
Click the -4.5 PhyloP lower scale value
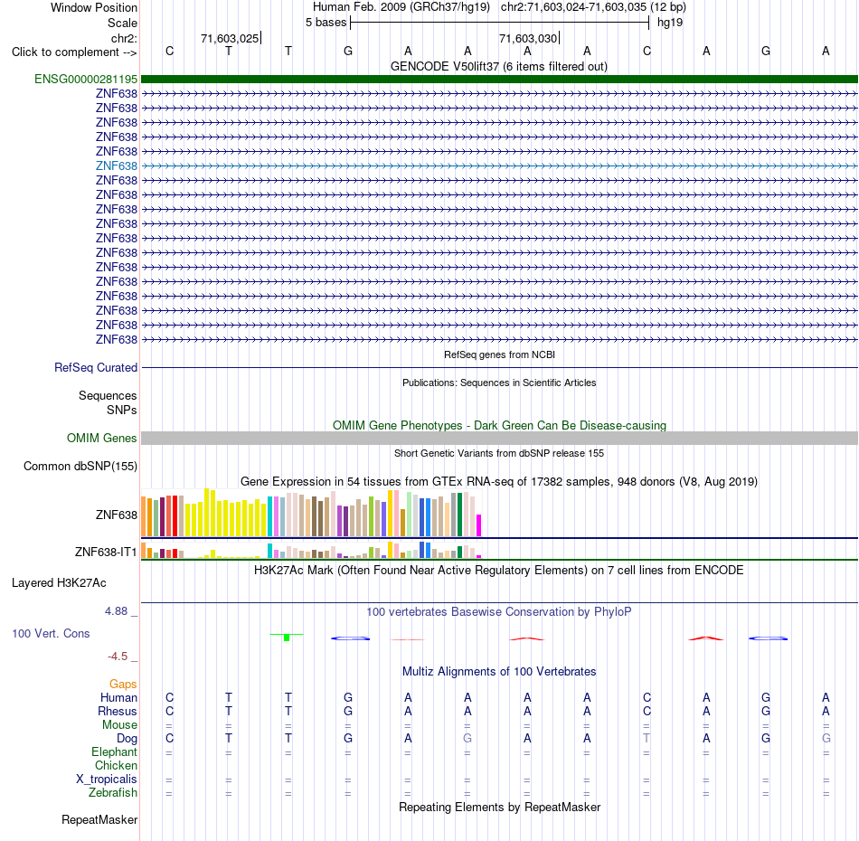118,656
